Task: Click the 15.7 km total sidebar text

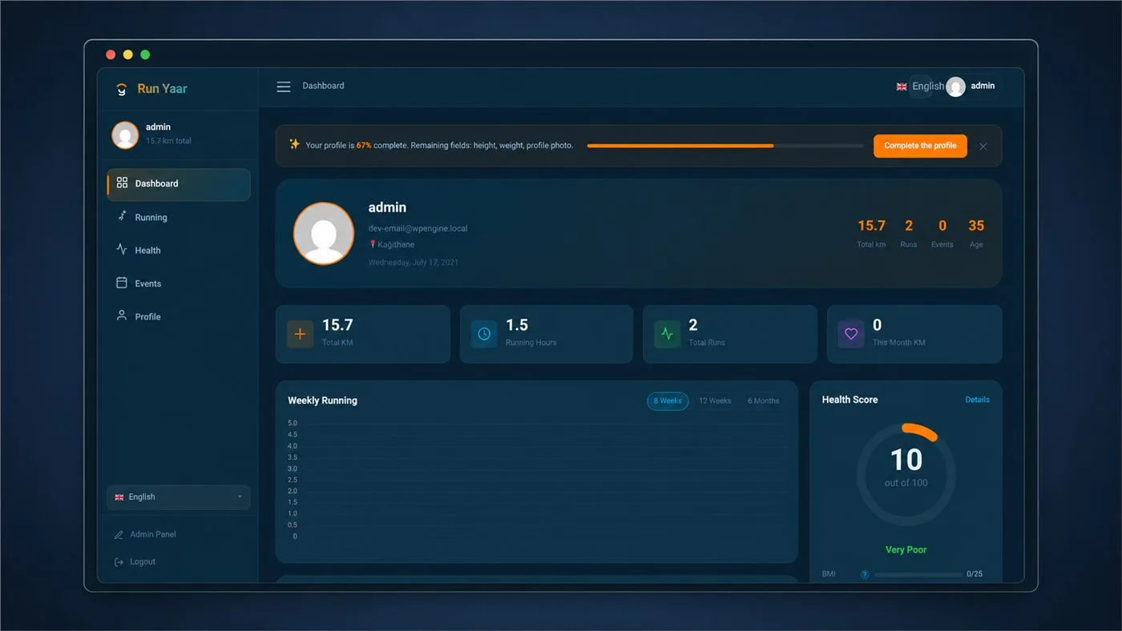Action: (168, 141)
